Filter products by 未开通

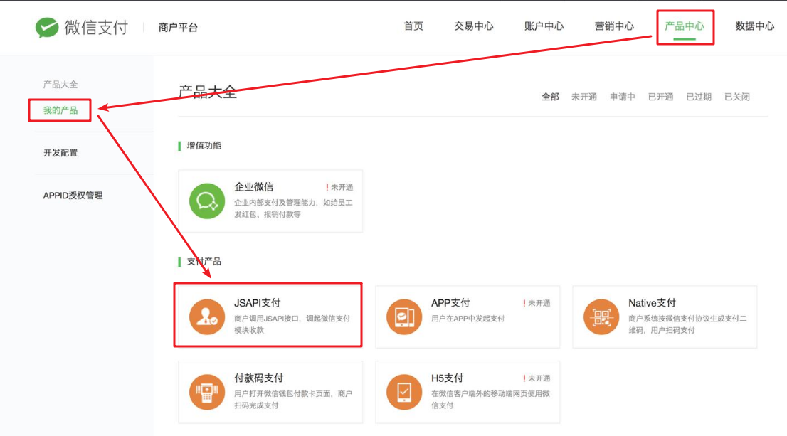click(x=584, y=97)
